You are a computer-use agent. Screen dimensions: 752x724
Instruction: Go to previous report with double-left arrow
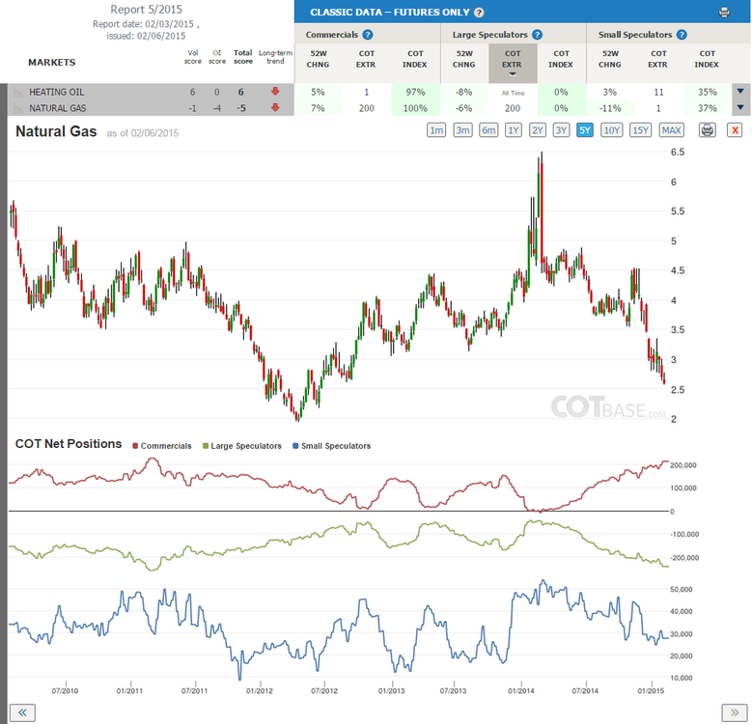coord(22,712)
